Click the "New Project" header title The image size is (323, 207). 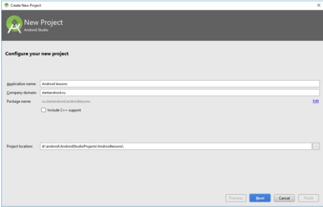(43, 22)
